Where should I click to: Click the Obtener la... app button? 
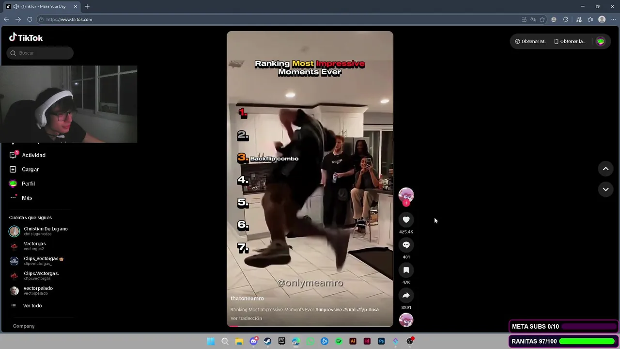click(x=570, y=41)
